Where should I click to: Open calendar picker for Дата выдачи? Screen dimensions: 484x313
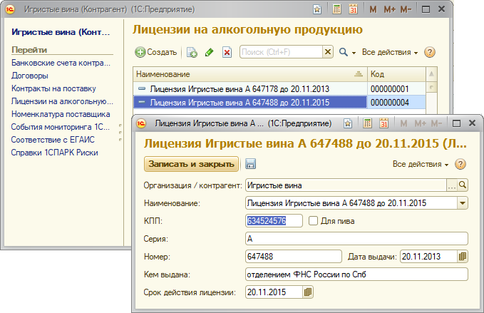(463, 257)
